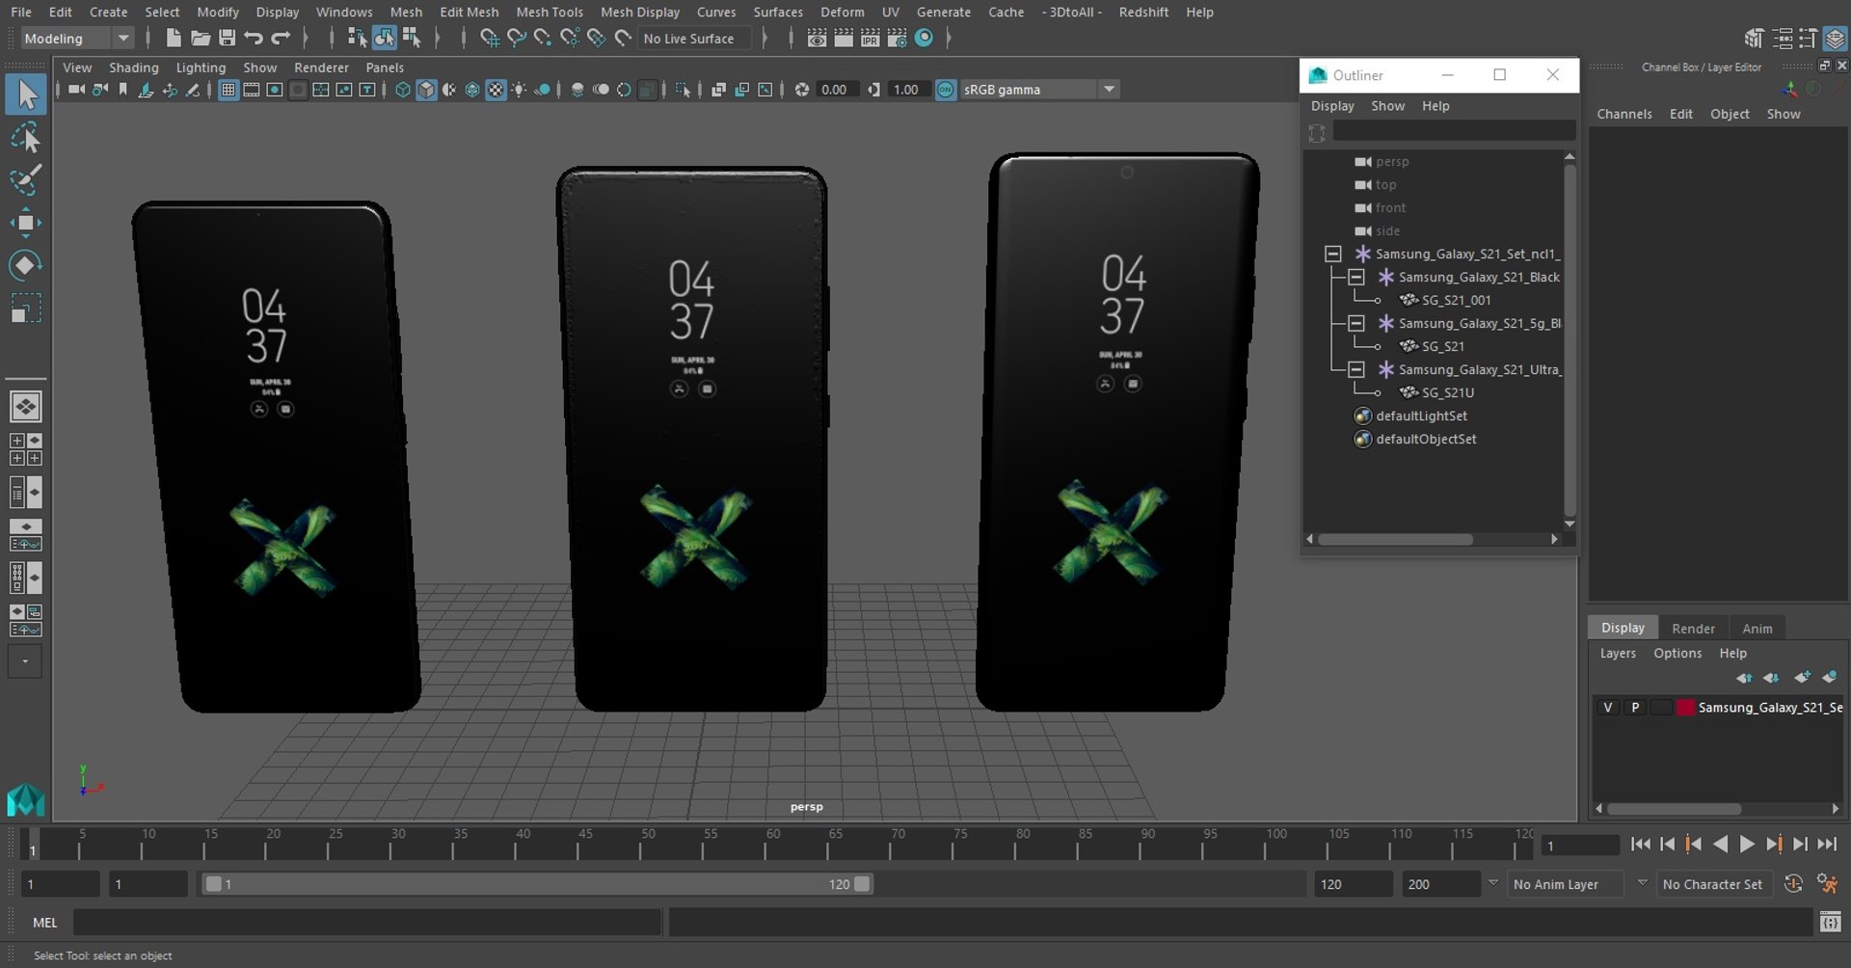Toggle textured display icon in viewport toolbar
This screenshot has height=968, width=1851.
(x=496, y=90)
